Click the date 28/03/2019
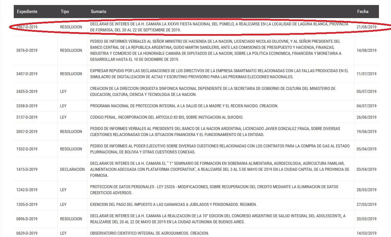 [366, 190]
